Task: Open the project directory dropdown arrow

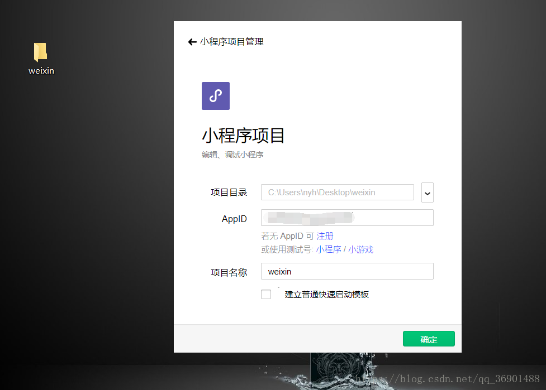Action: [x=428, y=192]
